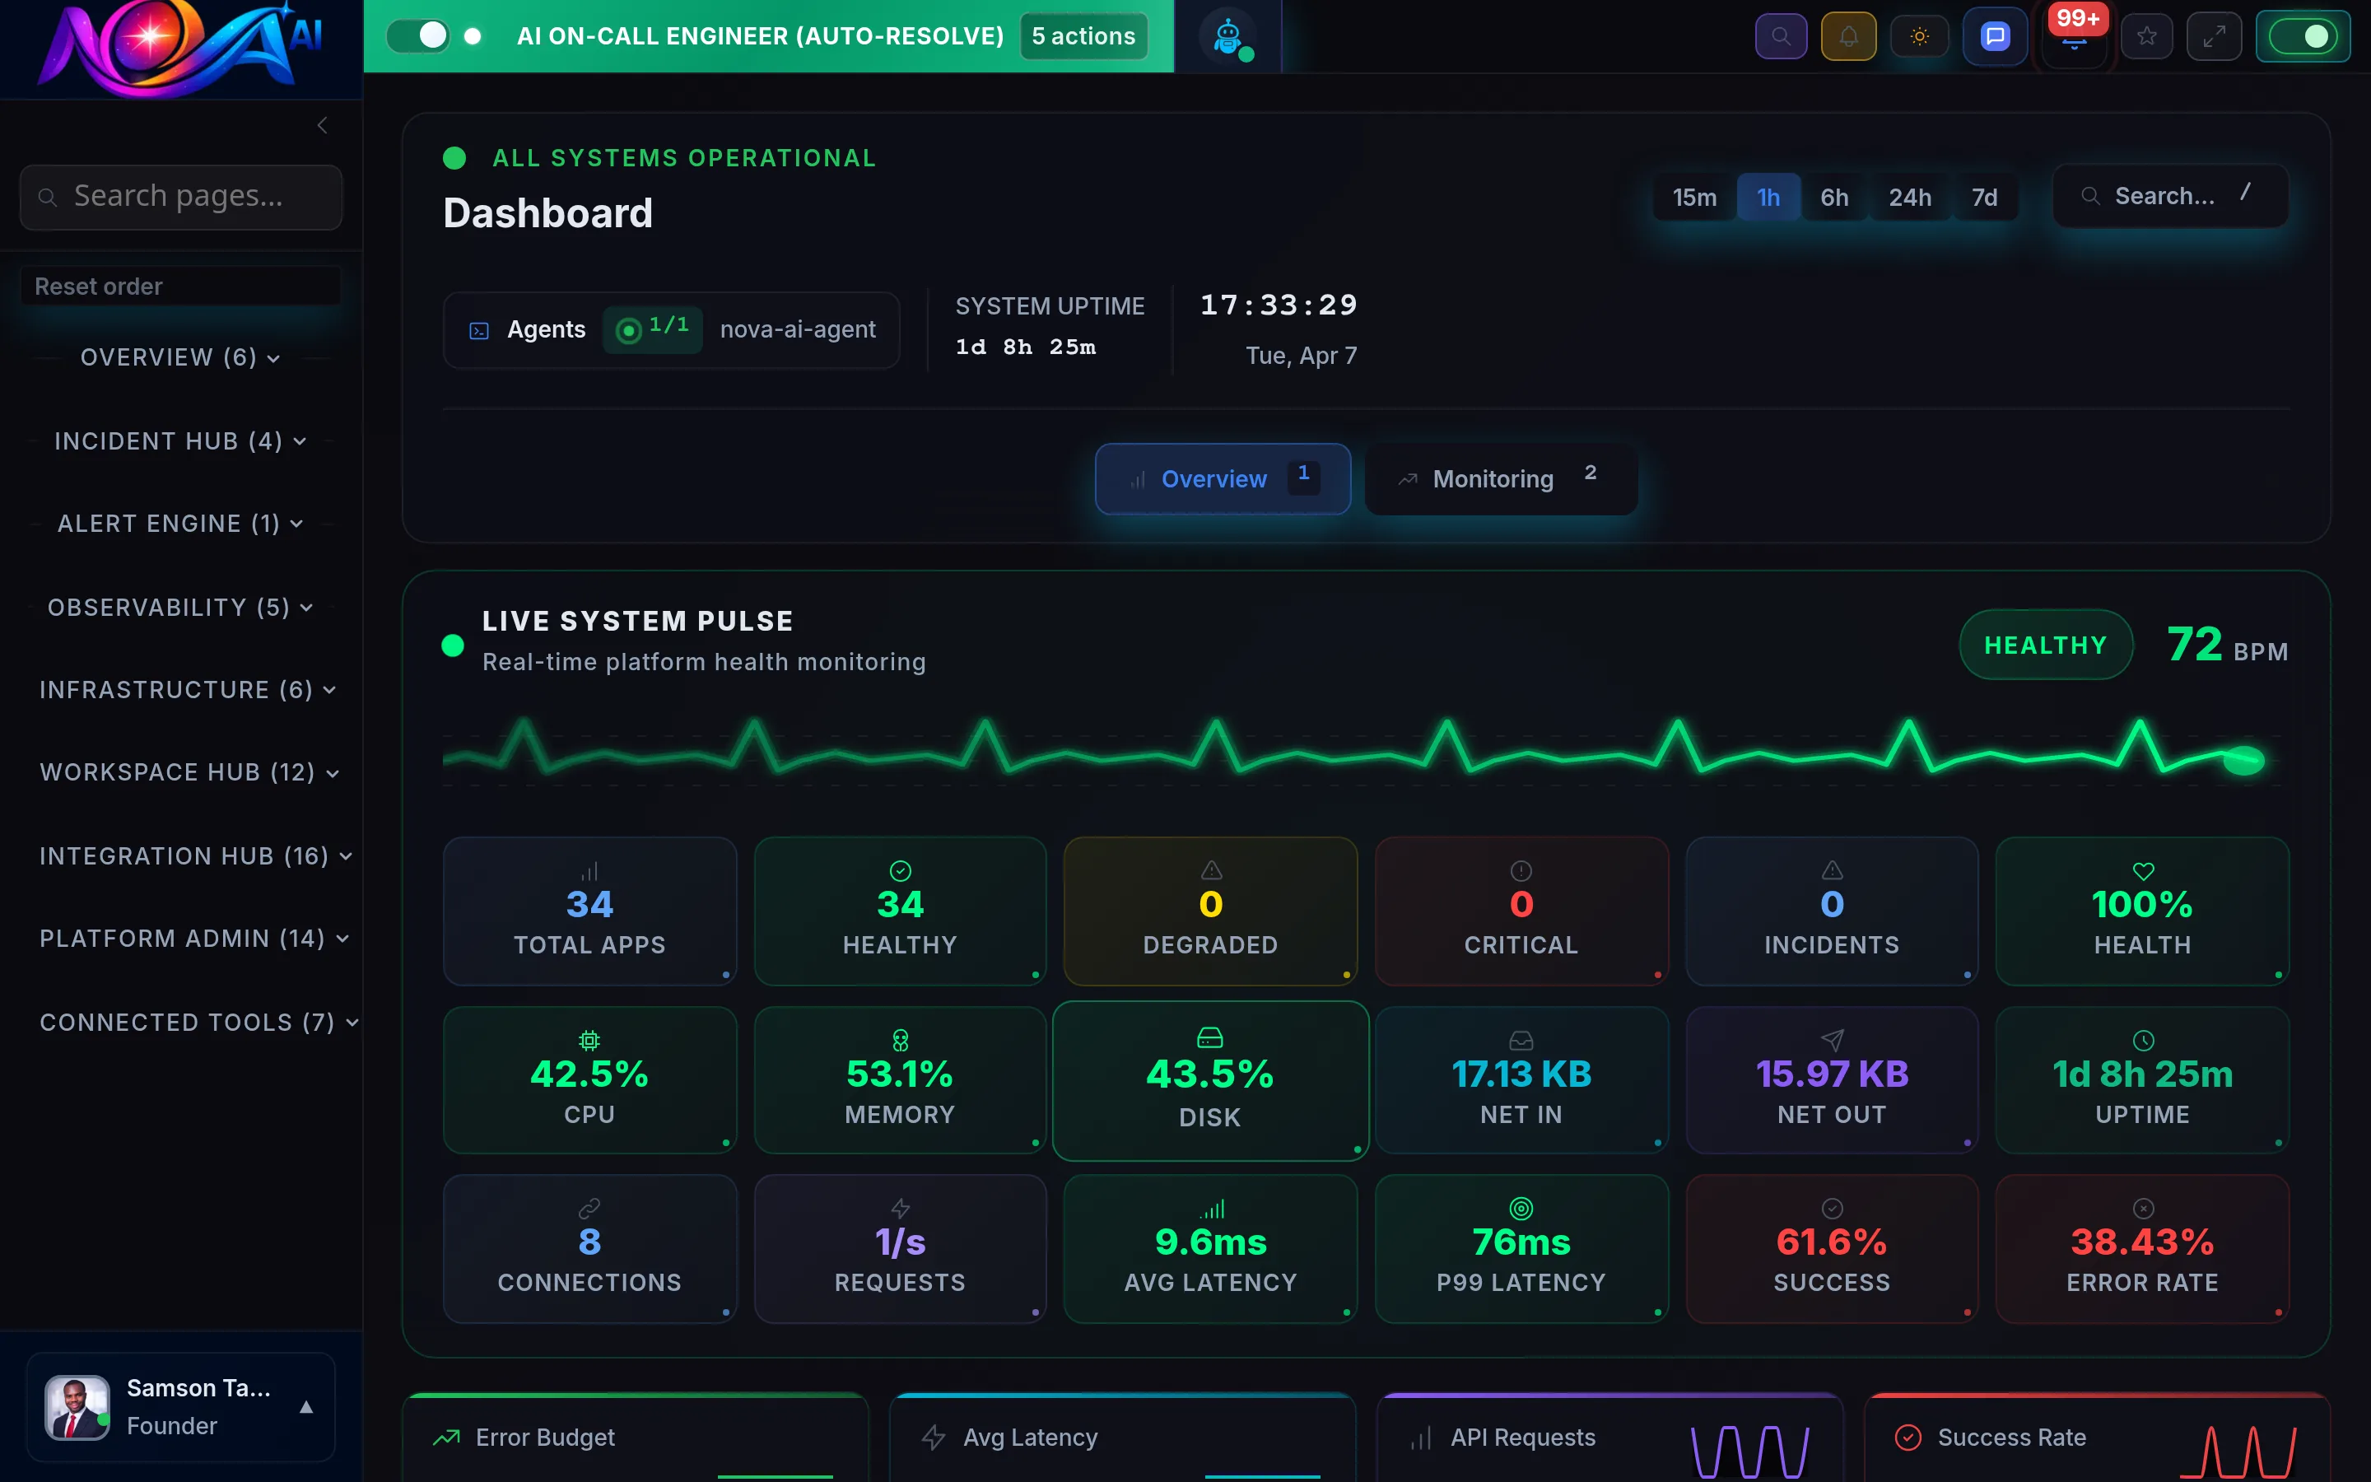
Task: Click the purple search icon in top bar
Action: [x=1780, y=36]
